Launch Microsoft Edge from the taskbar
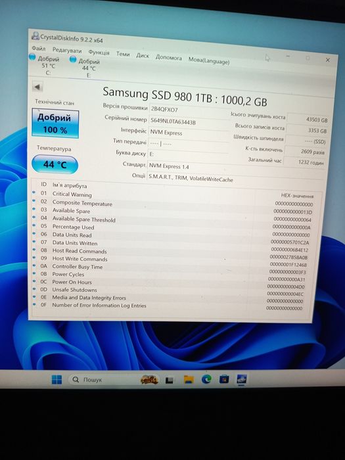 click(x=206, y=379)
